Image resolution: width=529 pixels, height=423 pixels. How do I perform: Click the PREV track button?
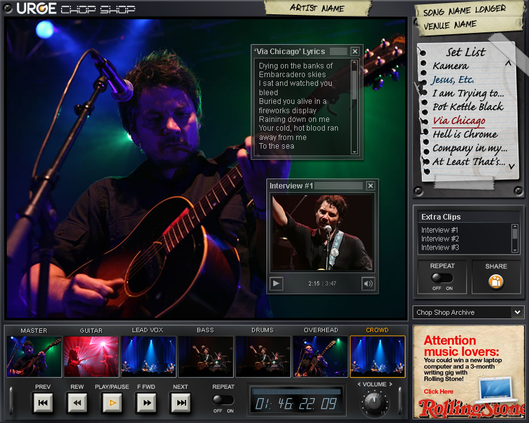43,402
